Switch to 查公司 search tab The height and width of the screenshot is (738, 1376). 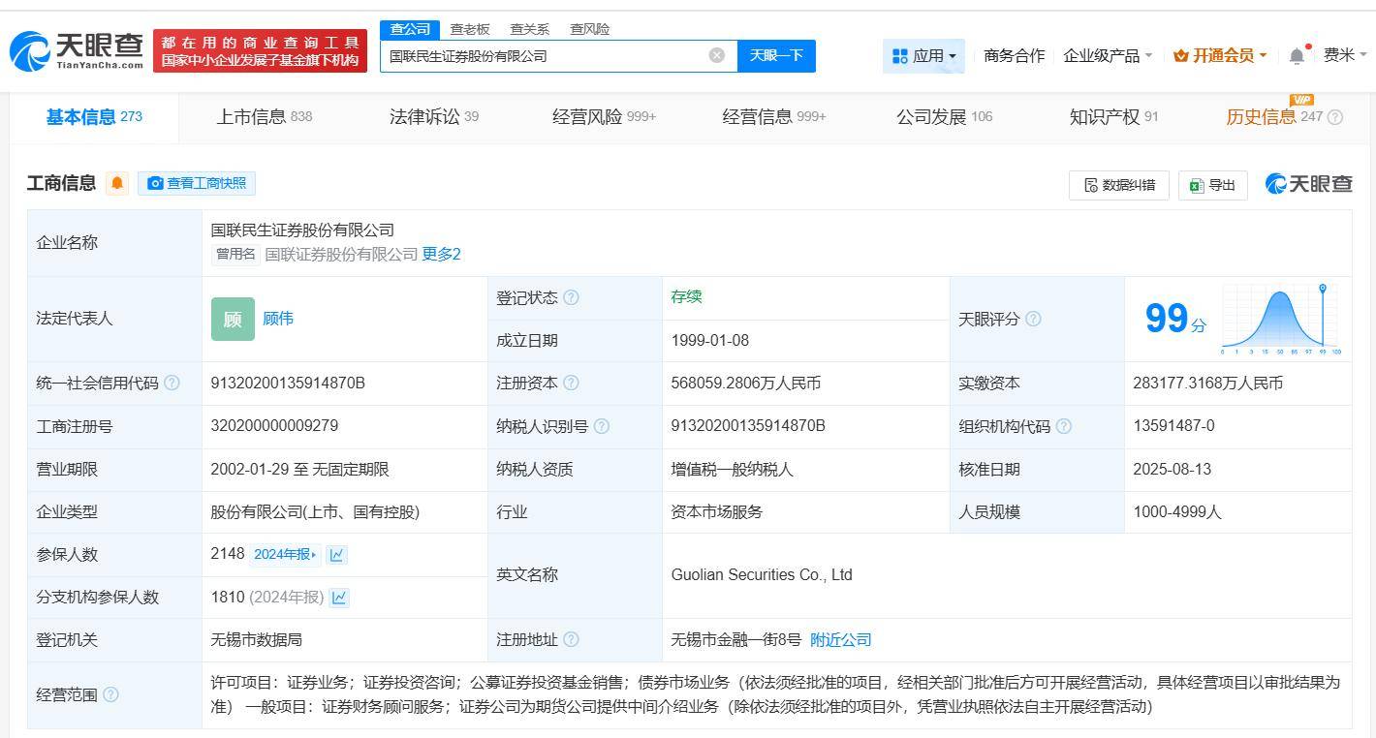[409, 29]
